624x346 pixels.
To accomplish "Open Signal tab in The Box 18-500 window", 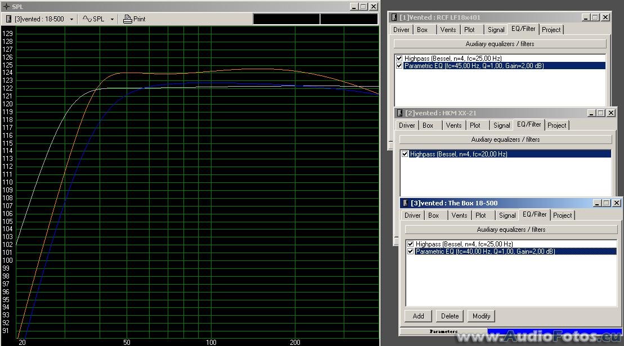I will click(x=507, y=215).
